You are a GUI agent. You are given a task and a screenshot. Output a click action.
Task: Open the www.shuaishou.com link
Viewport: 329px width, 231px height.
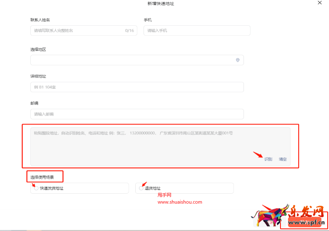(180, 202)
